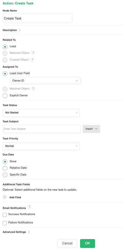Focus the Task Subject input field
The height and width of the screenshot is (250, 123).
(x=41, y=129)
